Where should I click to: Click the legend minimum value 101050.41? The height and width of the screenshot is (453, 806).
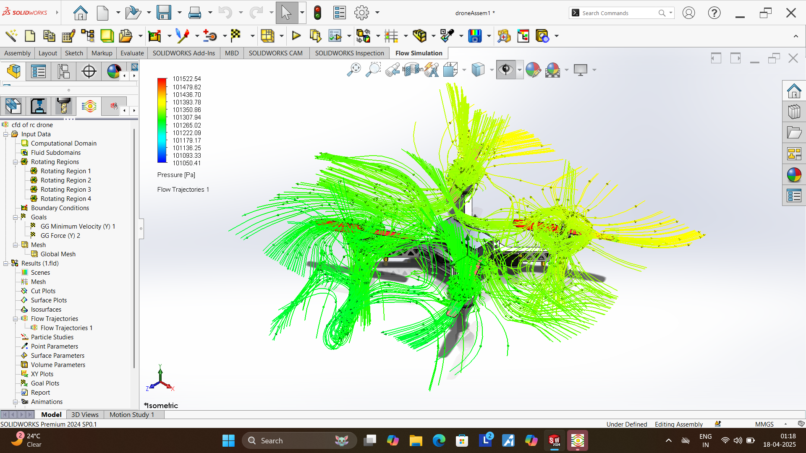tap(187, 163)
